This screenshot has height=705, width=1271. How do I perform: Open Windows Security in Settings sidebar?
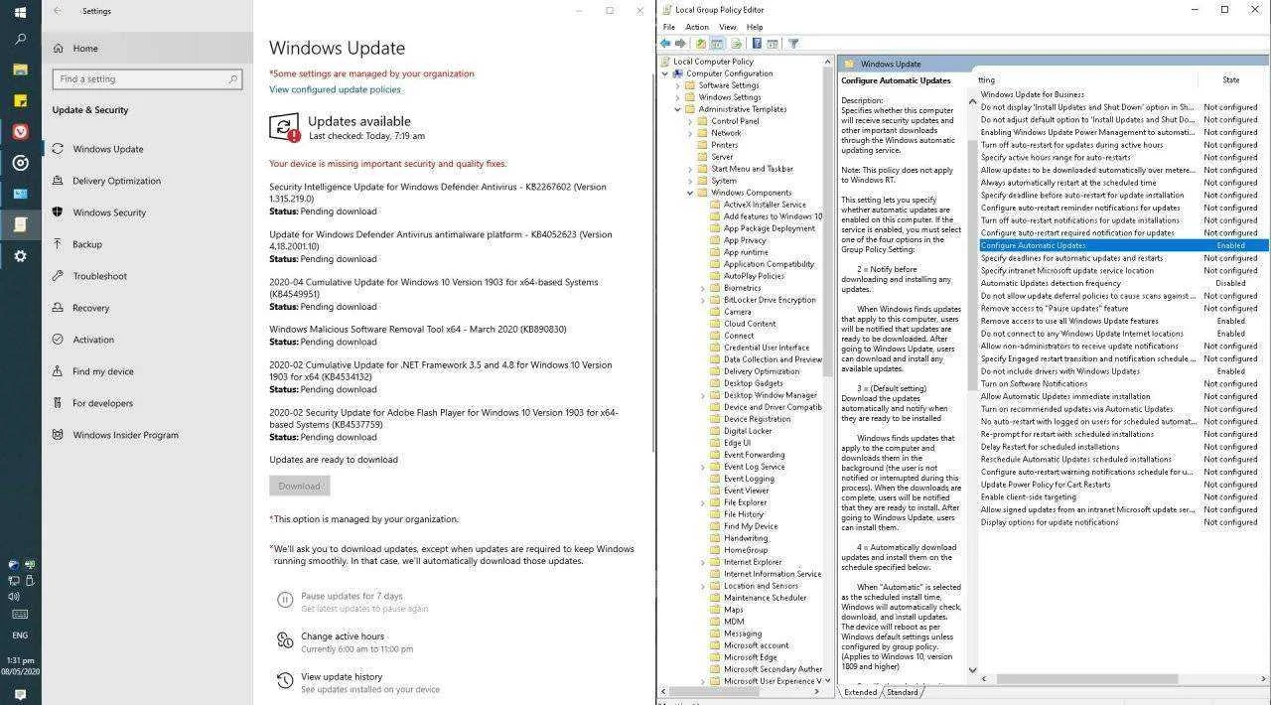point(109,212)
